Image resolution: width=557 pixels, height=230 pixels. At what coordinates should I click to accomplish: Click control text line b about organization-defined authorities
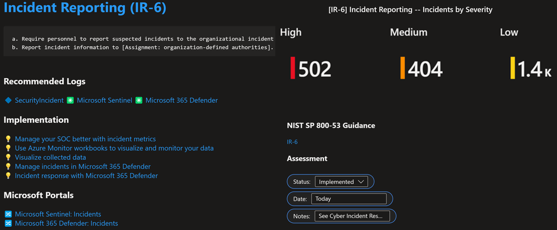coord(142,47)
